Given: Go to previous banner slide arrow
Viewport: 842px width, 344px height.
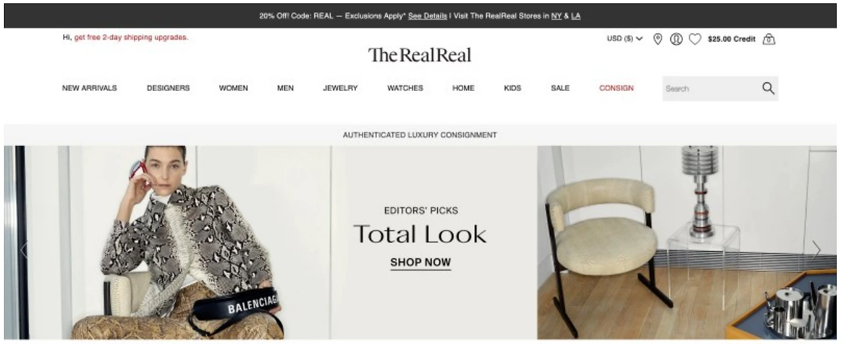Looking at the screenshot, I should [24, 249].
